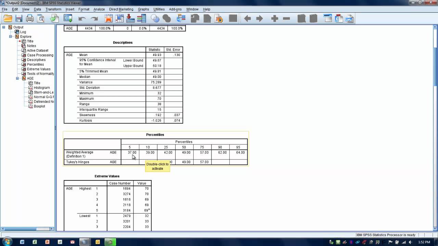The image size is (438, 246).
Task: Open the Utilities menu
Action: tap(159, 9)
